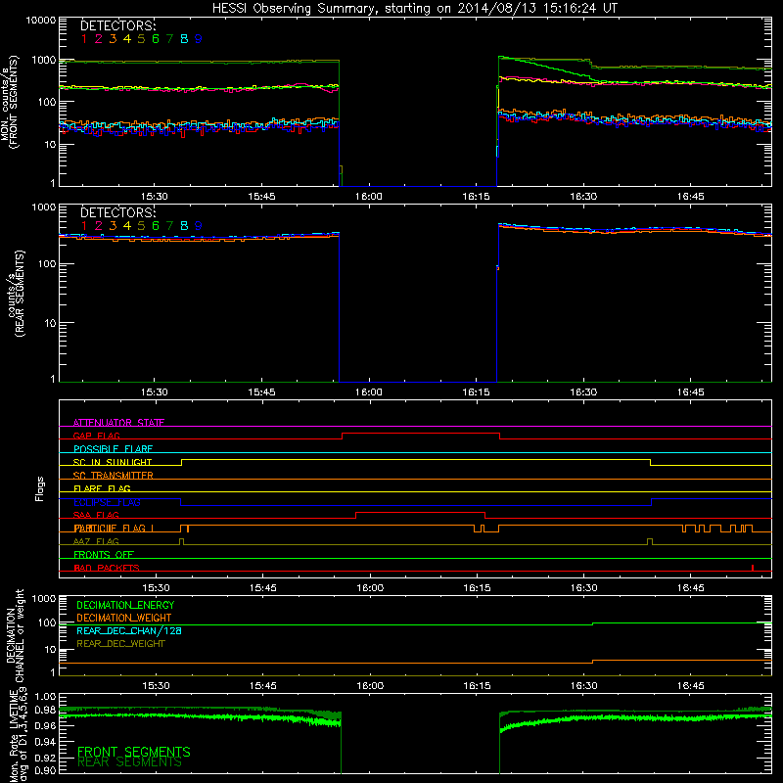Click the HESSI Observing Summary title

coord(415,8)
